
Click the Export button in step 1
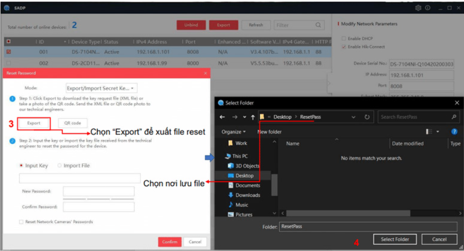pyautogui.click(x=34, y=123)
